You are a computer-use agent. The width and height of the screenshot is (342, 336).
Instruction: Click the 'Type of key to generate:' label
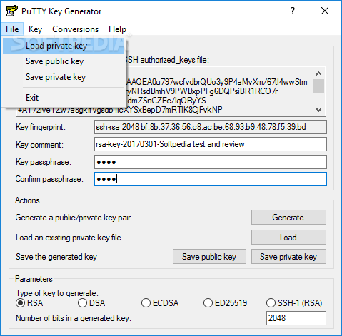pyautogui.click(x=57, y=293)
